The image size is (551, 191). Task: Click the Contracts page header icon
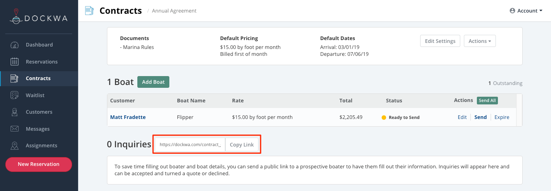[89, 11]
